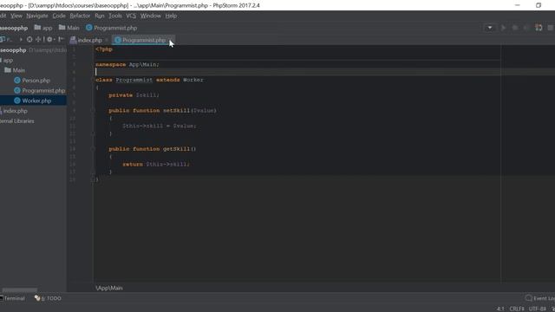555x312 pixels.
Task: Click the return $this->skill statement
Action: coord(156,164)
